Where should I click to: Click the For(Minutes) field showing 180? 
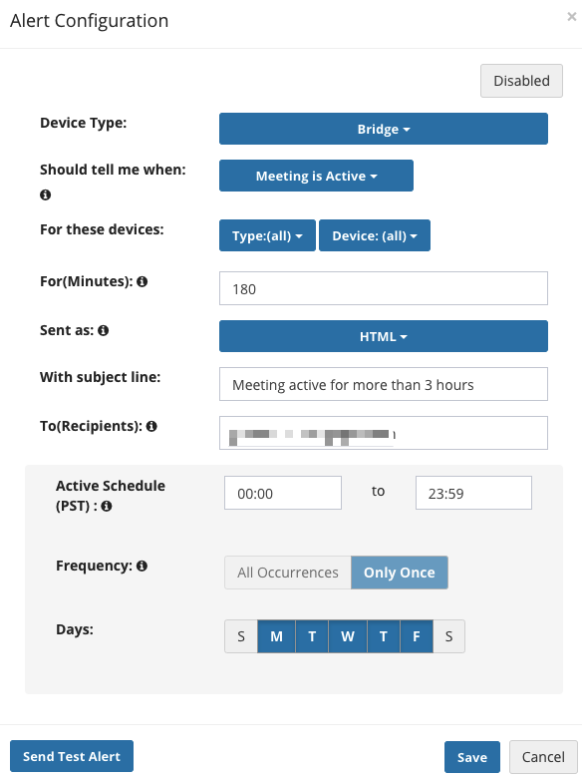click(x=384, y=288)
